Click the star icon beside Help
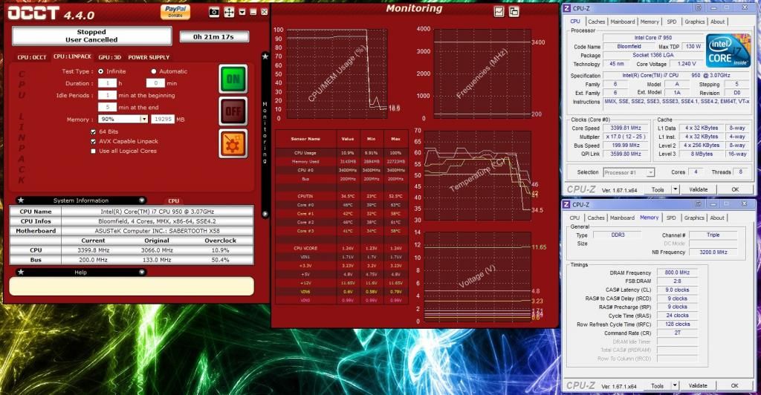The image size is (761, 395). [x=20, y=272]
